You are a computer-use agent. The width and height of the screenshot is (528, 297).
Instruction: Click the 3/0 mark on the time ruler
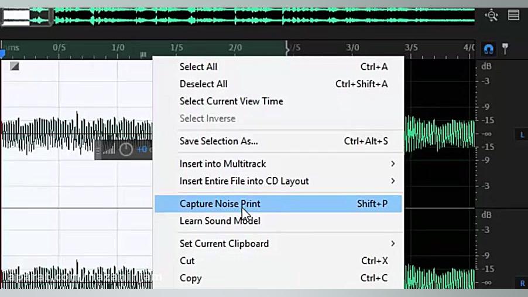(352, 47)
